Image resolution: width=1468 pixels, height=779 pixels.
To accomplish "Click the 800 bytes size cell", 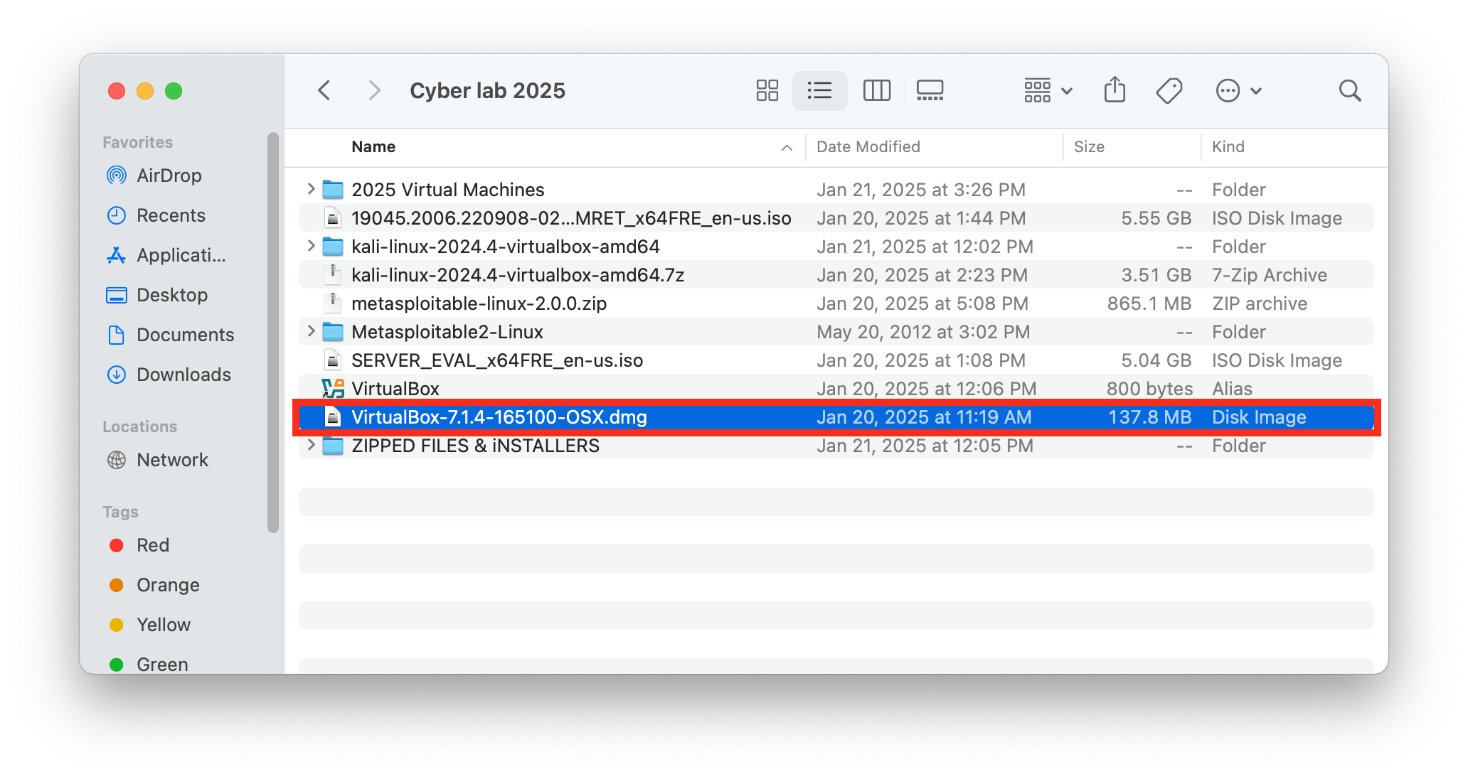I will point(1149,389).
